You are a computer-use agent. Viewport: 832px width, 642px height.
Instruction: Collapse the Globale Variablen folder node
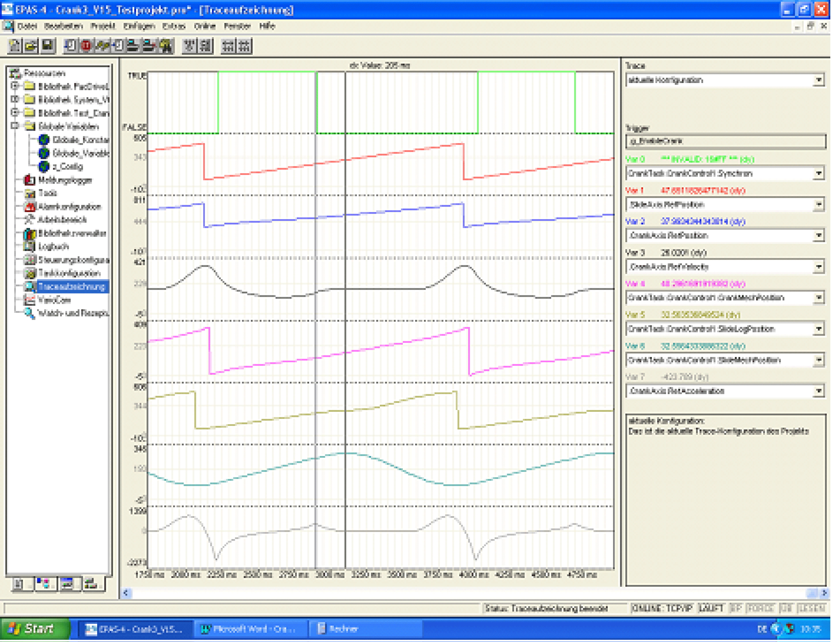click(x=15, y=126)
